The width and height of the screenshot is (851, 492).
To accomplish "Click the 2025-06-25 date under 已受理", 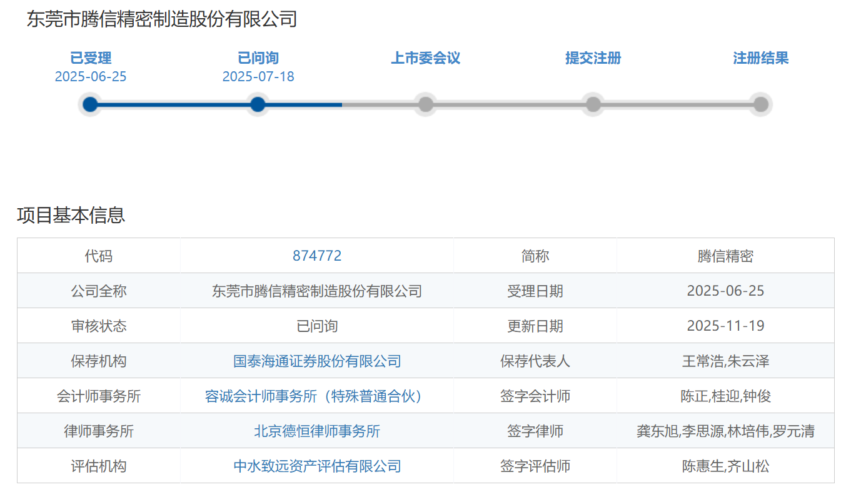I will point(91,77).
